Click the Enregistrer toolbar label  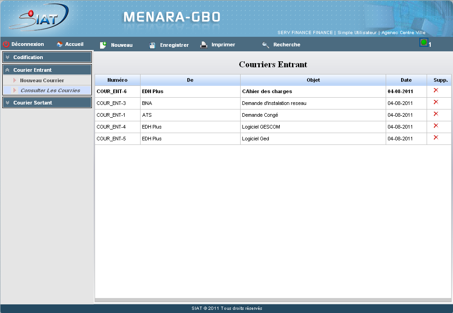coord(174,45)
